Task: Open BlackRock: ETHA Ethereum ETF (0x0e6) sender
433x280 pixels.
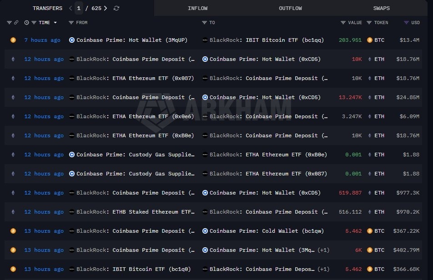Action: pos(136,116)
